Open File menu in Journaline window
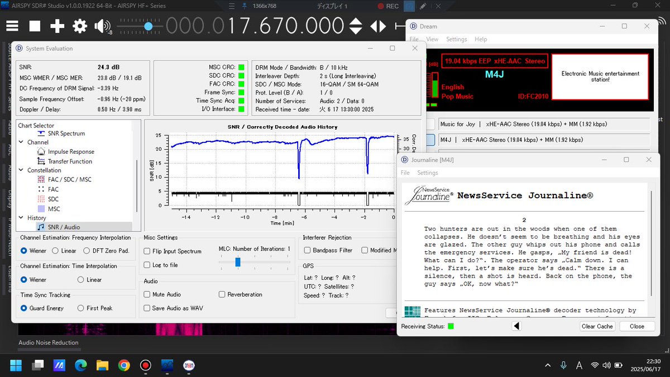The width and height of the screenshot is (670, 377). tap(405, 173)
